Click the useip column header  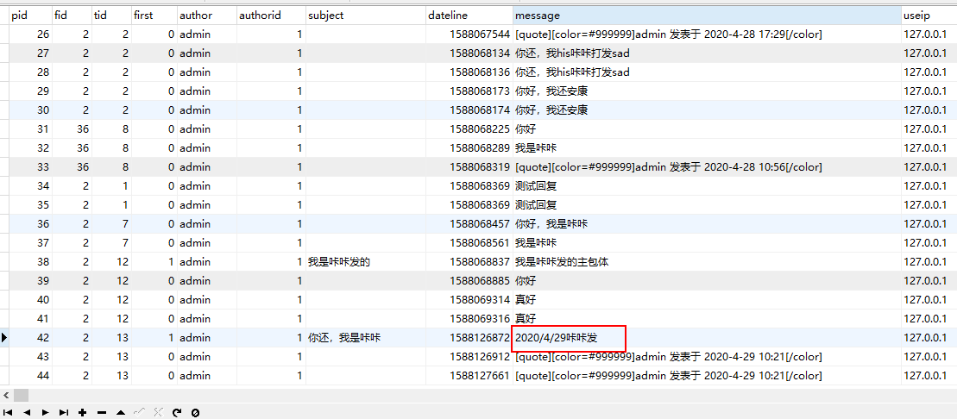tap(929, 16)
